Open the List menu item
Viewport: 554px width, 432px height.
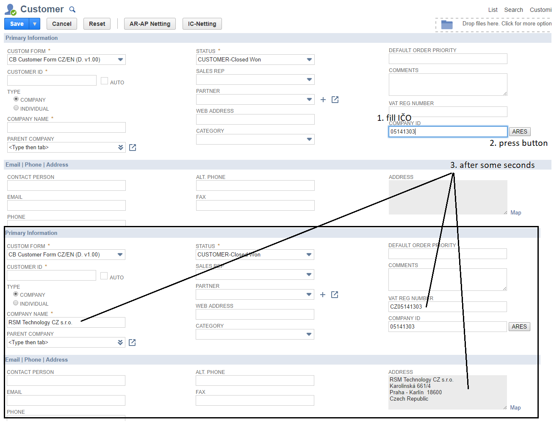(x=493, y=10)
